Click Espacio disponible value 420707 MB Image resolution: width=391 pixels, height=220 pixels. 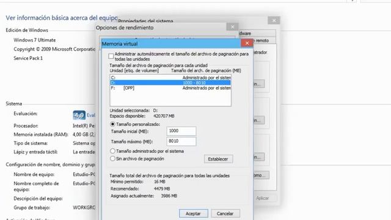[x=164, y=116]
